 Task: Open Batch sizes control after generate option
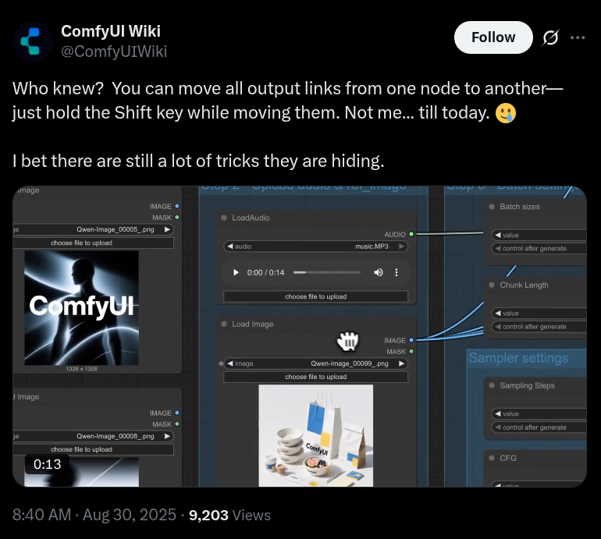pos(539,248)
